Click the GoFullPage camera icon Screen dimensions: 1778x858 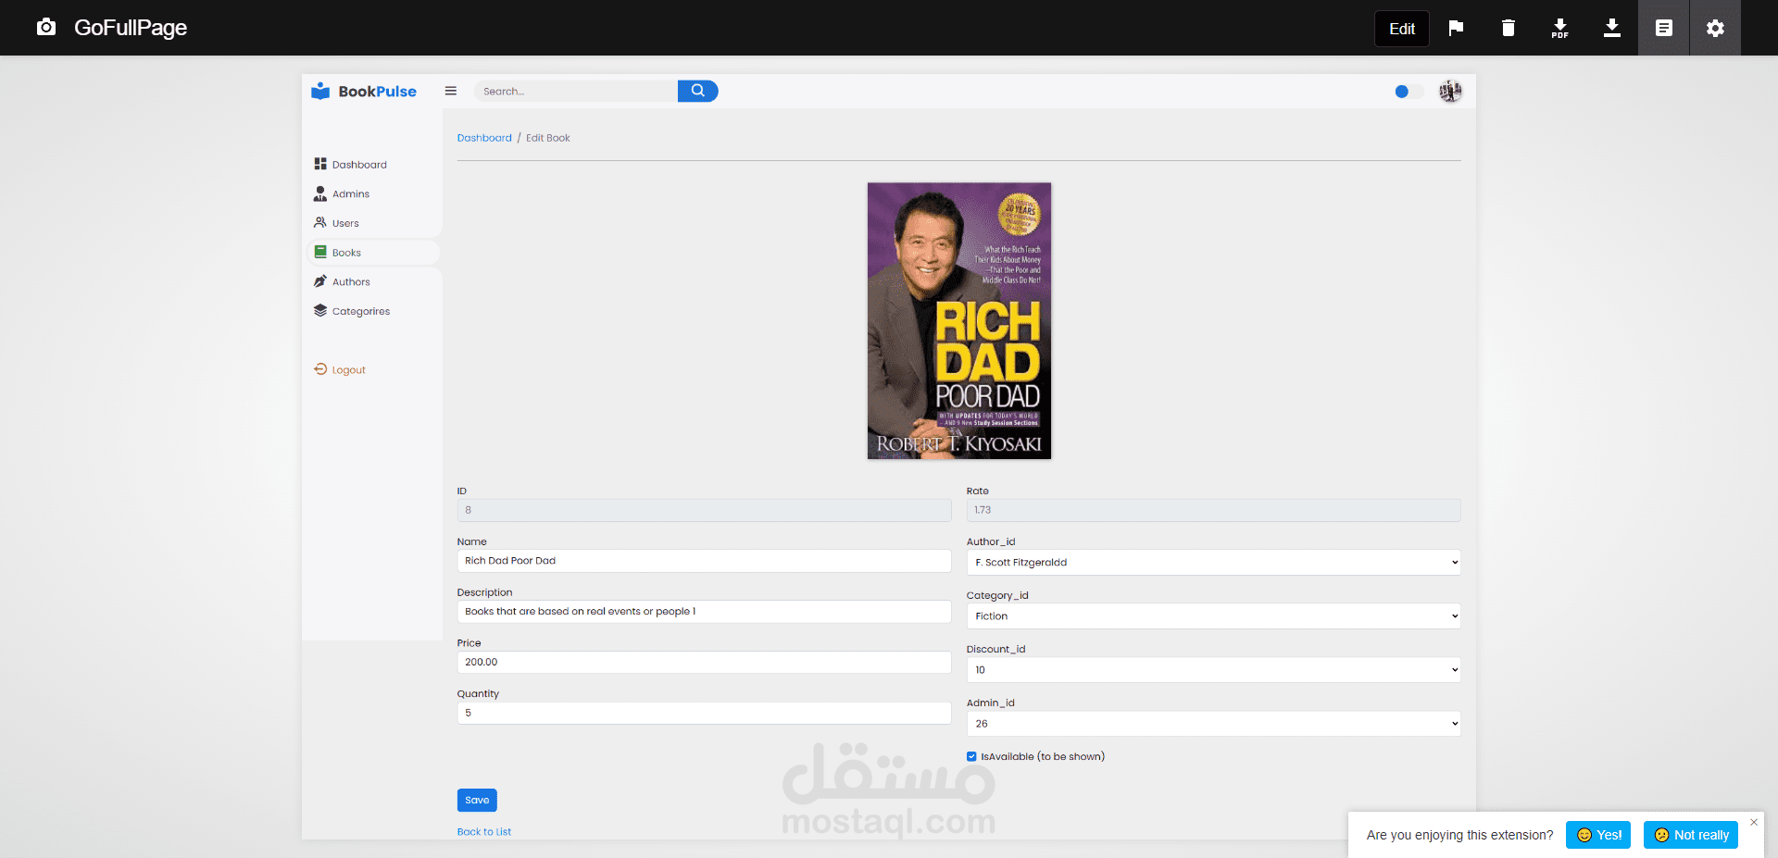[x=46, y=28]
